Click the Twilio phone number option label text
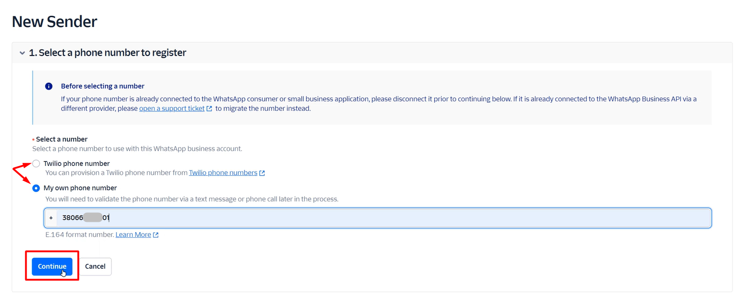Screen dimensions: 738x298 pyautogui.click(x=76, y=164)
